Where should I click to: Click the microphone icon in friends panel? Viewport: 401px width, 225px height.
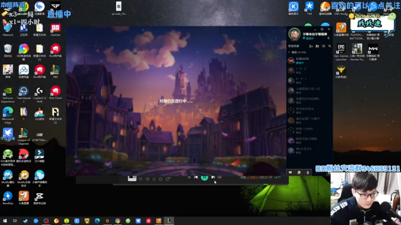tap(308, 172)
